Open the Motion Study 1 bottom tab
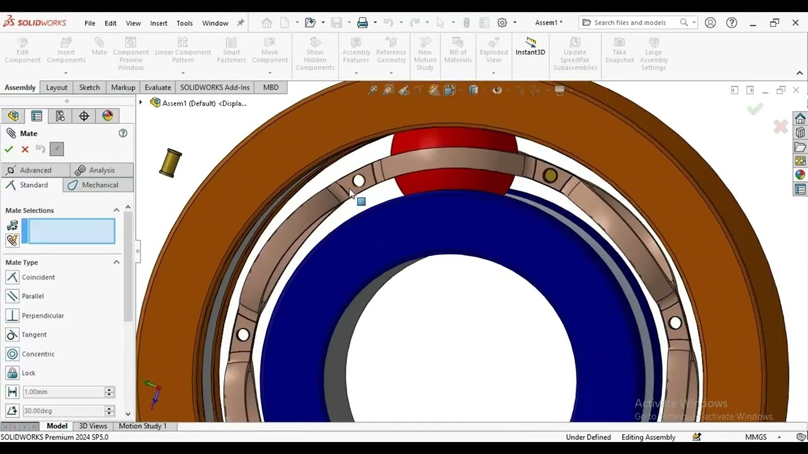The height and width of the screenshot is (454, 808). point(143,426)
